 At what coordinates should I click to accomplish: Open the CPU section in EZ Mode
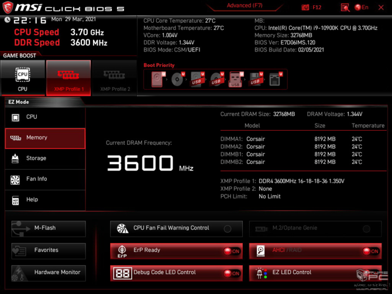[45, 117]
